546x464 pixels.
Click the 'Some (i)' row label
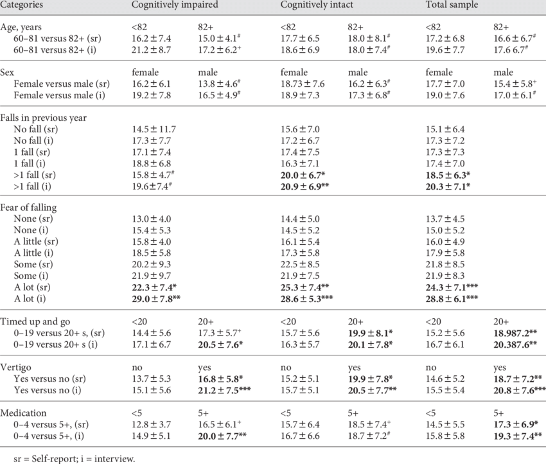click(31, 276)
